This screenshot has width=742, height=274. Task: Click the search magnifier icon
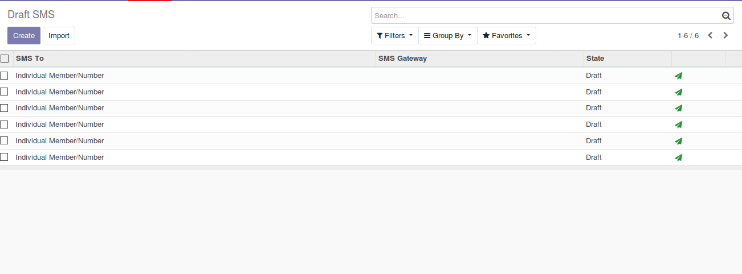(726, 16)
